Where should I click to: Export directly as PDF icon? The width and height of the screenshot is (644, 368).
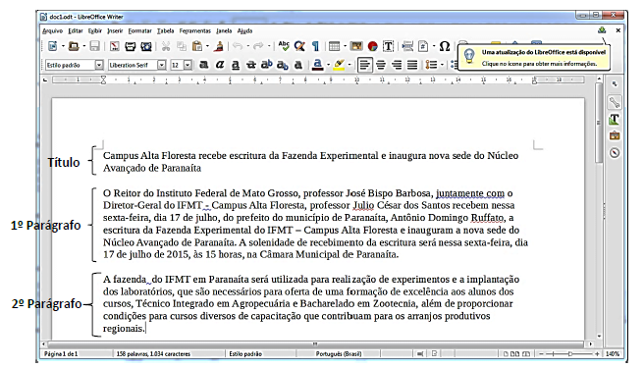115,46
